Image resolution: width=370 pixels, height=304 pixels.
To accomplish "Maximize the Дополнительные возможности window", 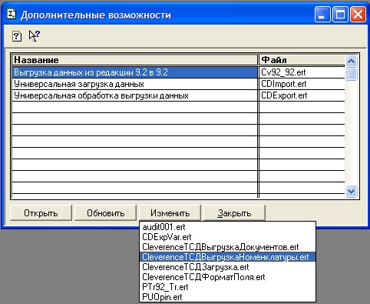I will tap(340, 15).
